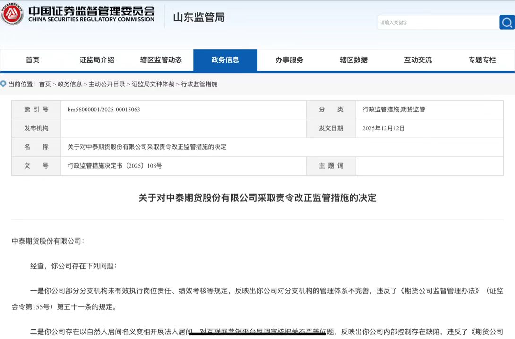The width and height of the screenshot is (515, 339).
Task: Click the 政务信息 breadcrumb link
Action: pyautogui.click(x=70, y=84)
